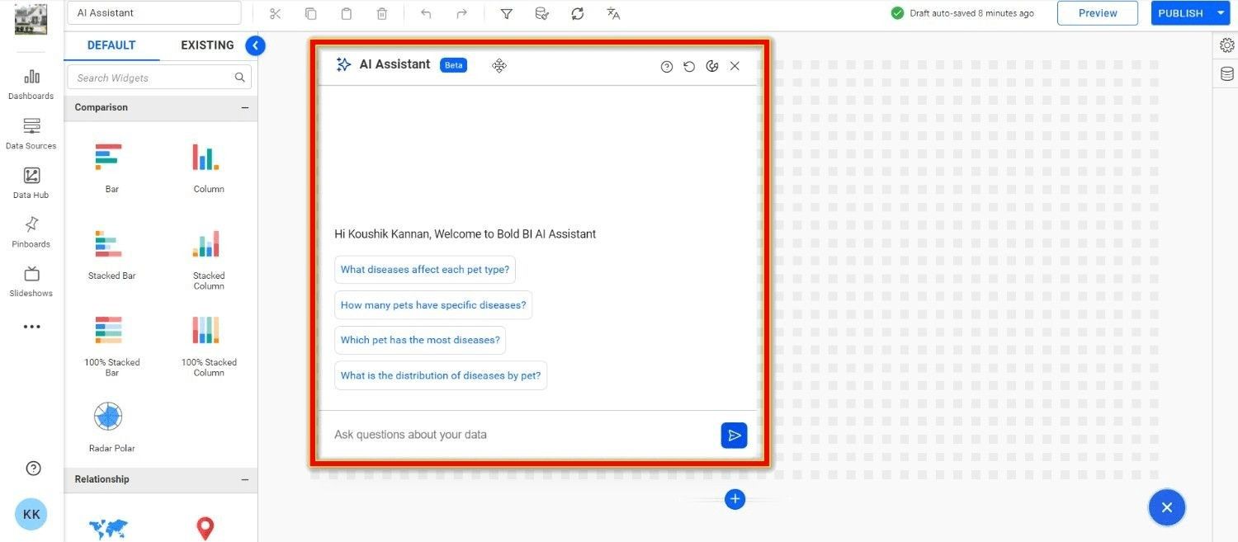Click the Delete trash icon
The height and width of the screenshot is (542, 1238).
[382, 13]
